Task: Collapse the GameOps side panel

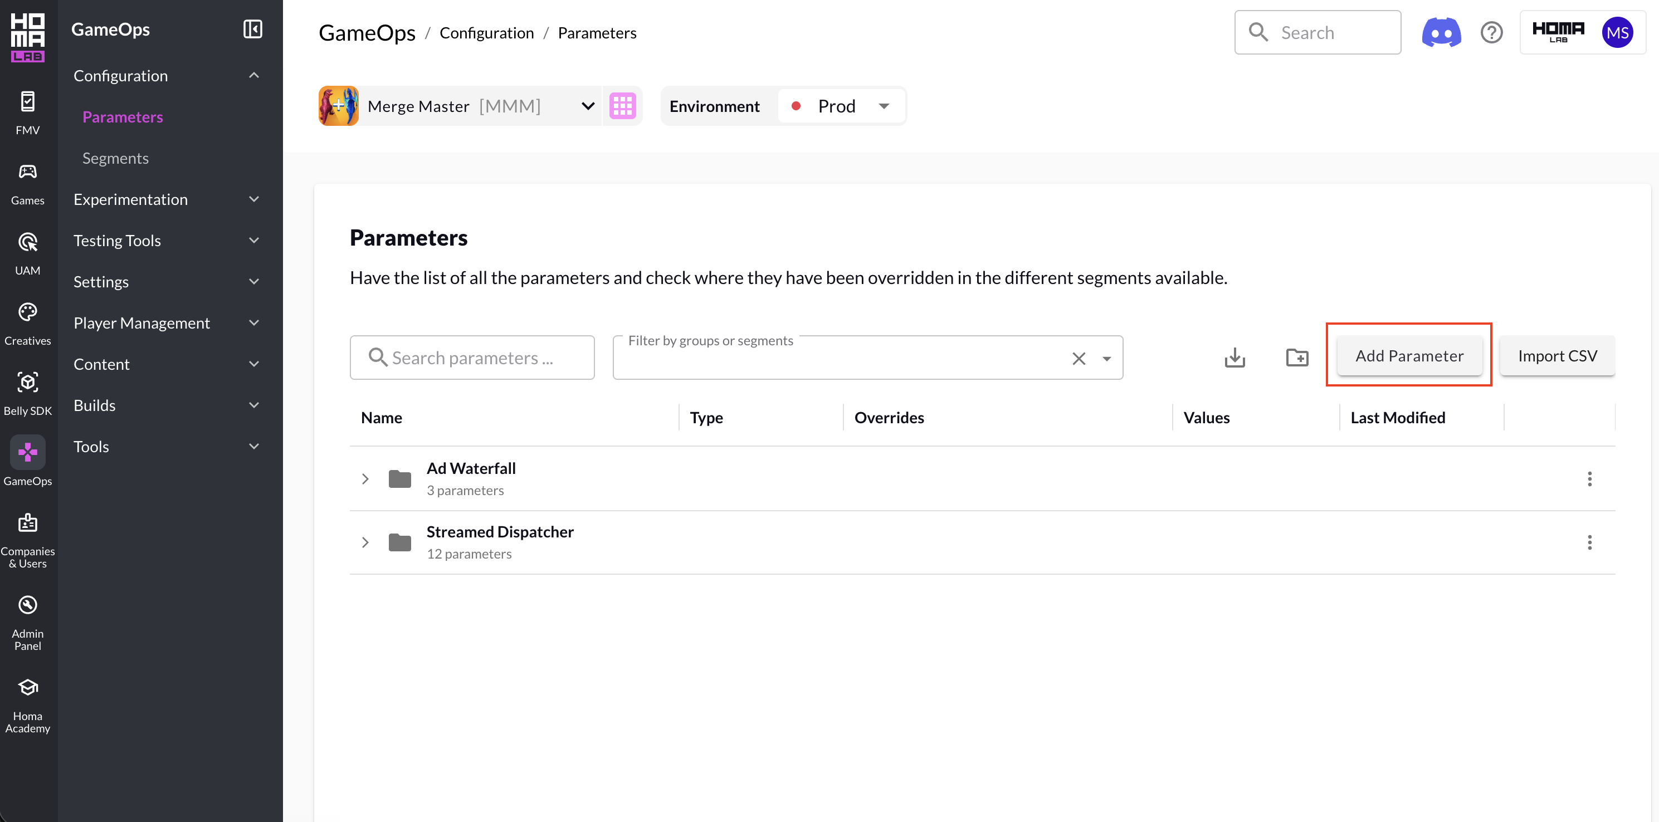Action: coord(252,29)
